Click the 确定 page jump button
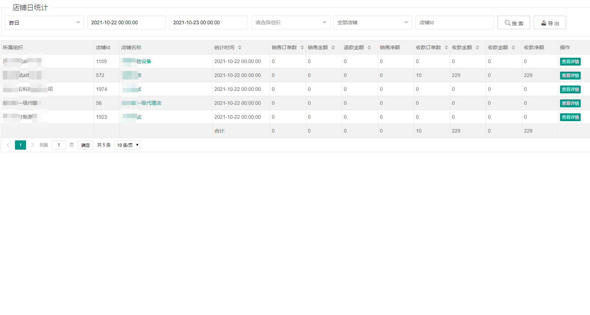 tap(85, 145)
